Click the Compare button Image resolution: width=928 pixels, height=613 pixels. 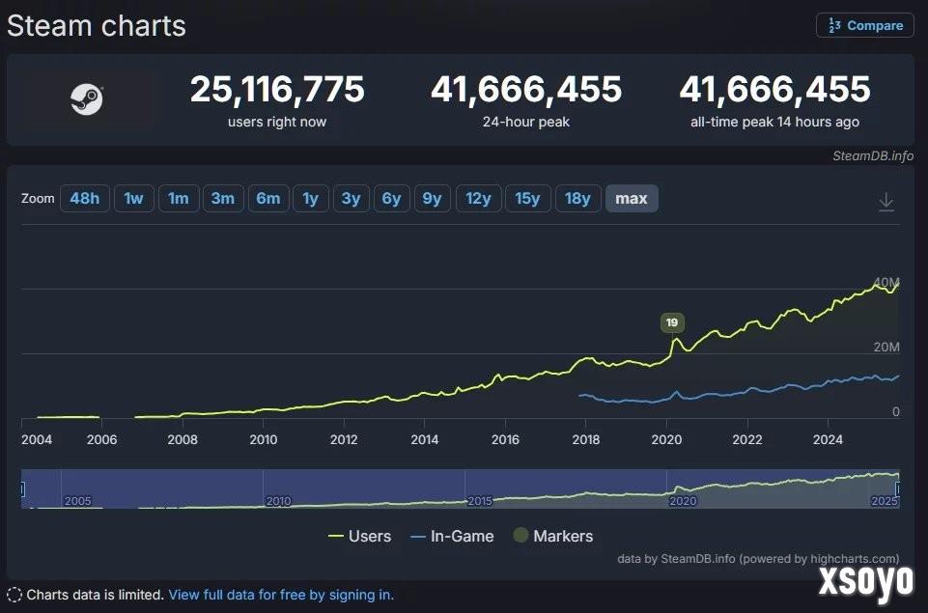click(x=864, y=25)
